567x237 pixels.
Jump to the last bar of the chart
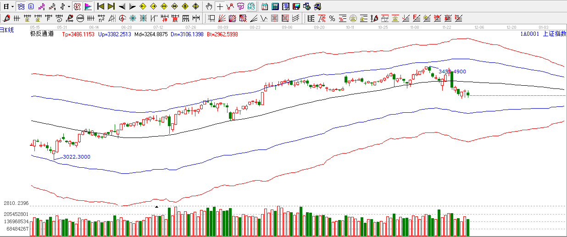[111, 6]
